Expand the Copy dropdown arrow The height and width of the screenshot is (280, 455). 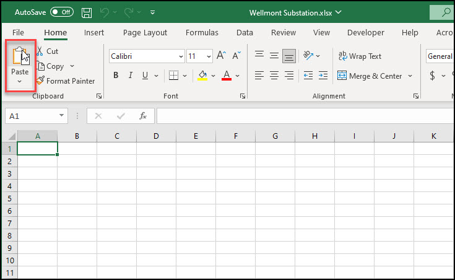pyautogui.click(x=72, y=66)
